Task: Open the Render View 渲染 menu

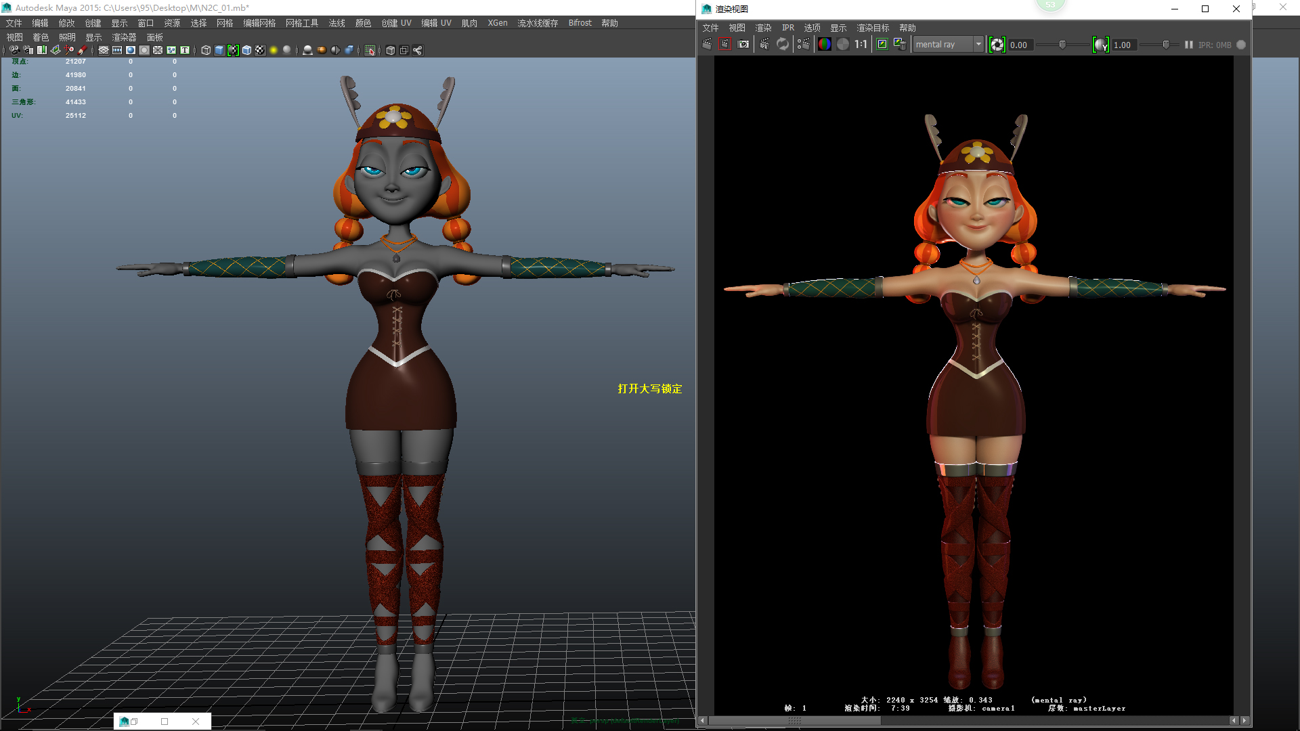Action: [x=763, y=28]
